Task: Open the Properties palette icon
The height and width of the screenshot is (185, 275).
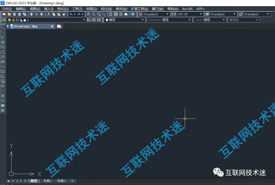Action: pos(111,14)
